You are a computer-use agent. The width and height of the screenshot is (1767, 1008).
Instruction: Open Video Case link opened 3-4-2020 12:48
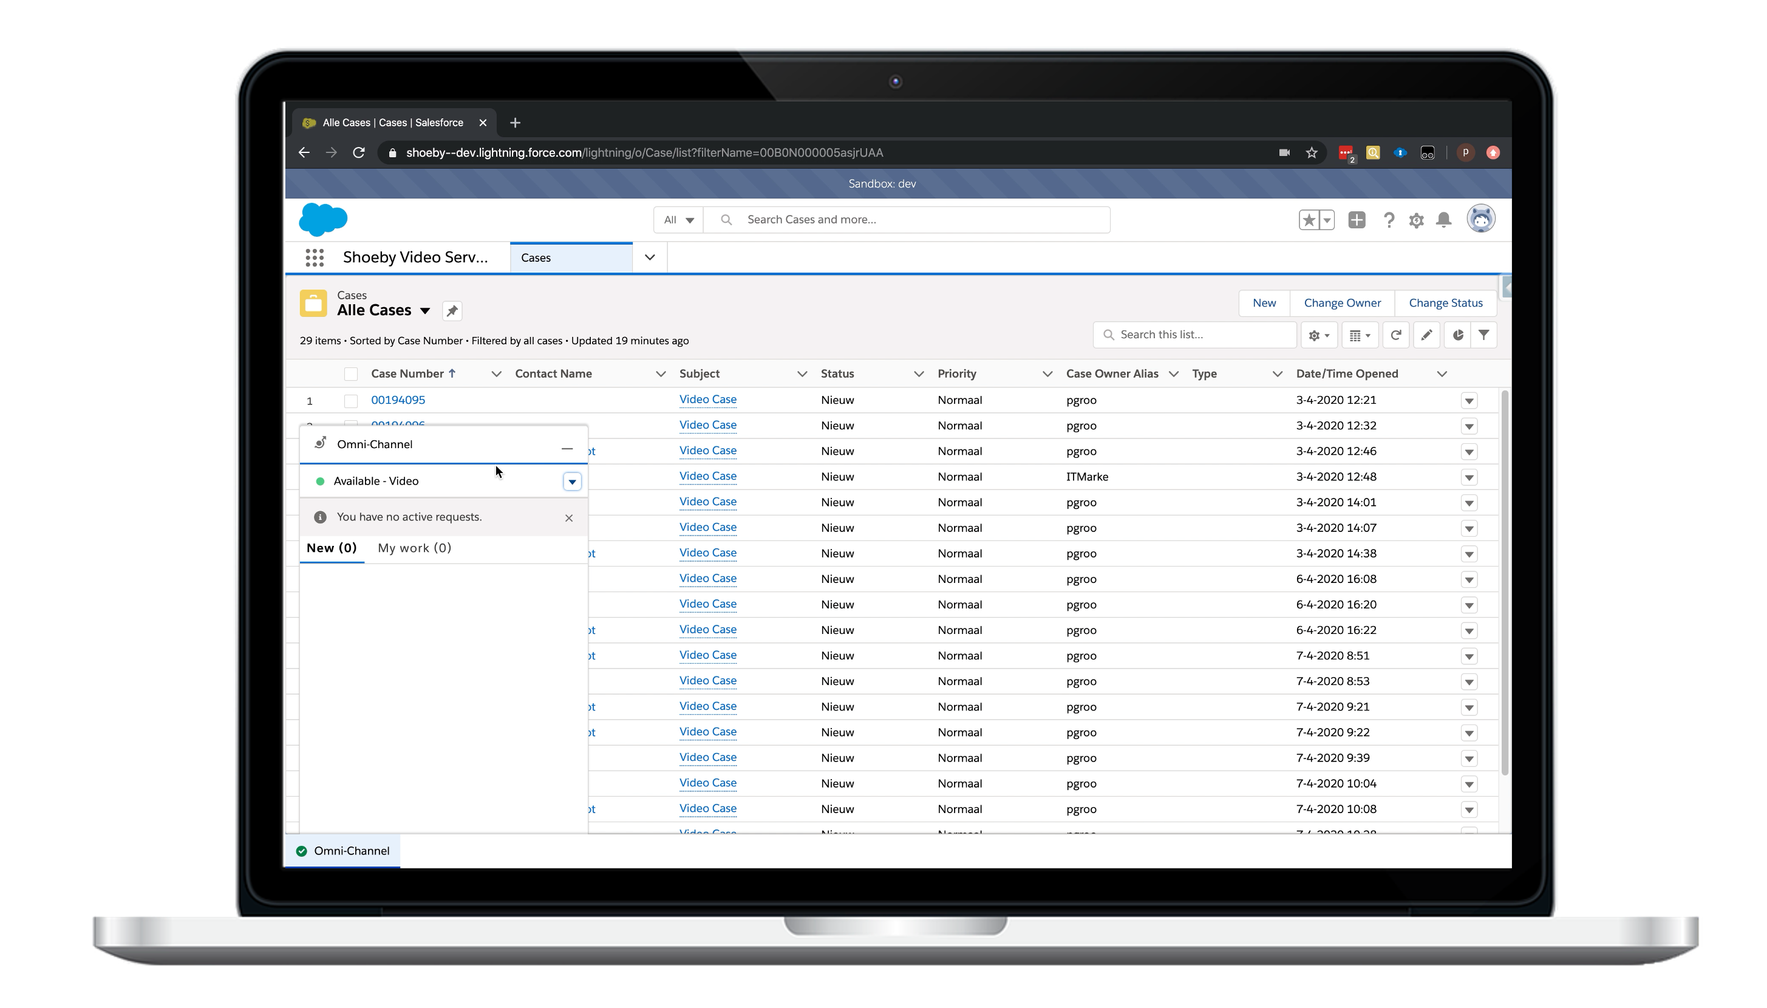(x=707, y=476)
